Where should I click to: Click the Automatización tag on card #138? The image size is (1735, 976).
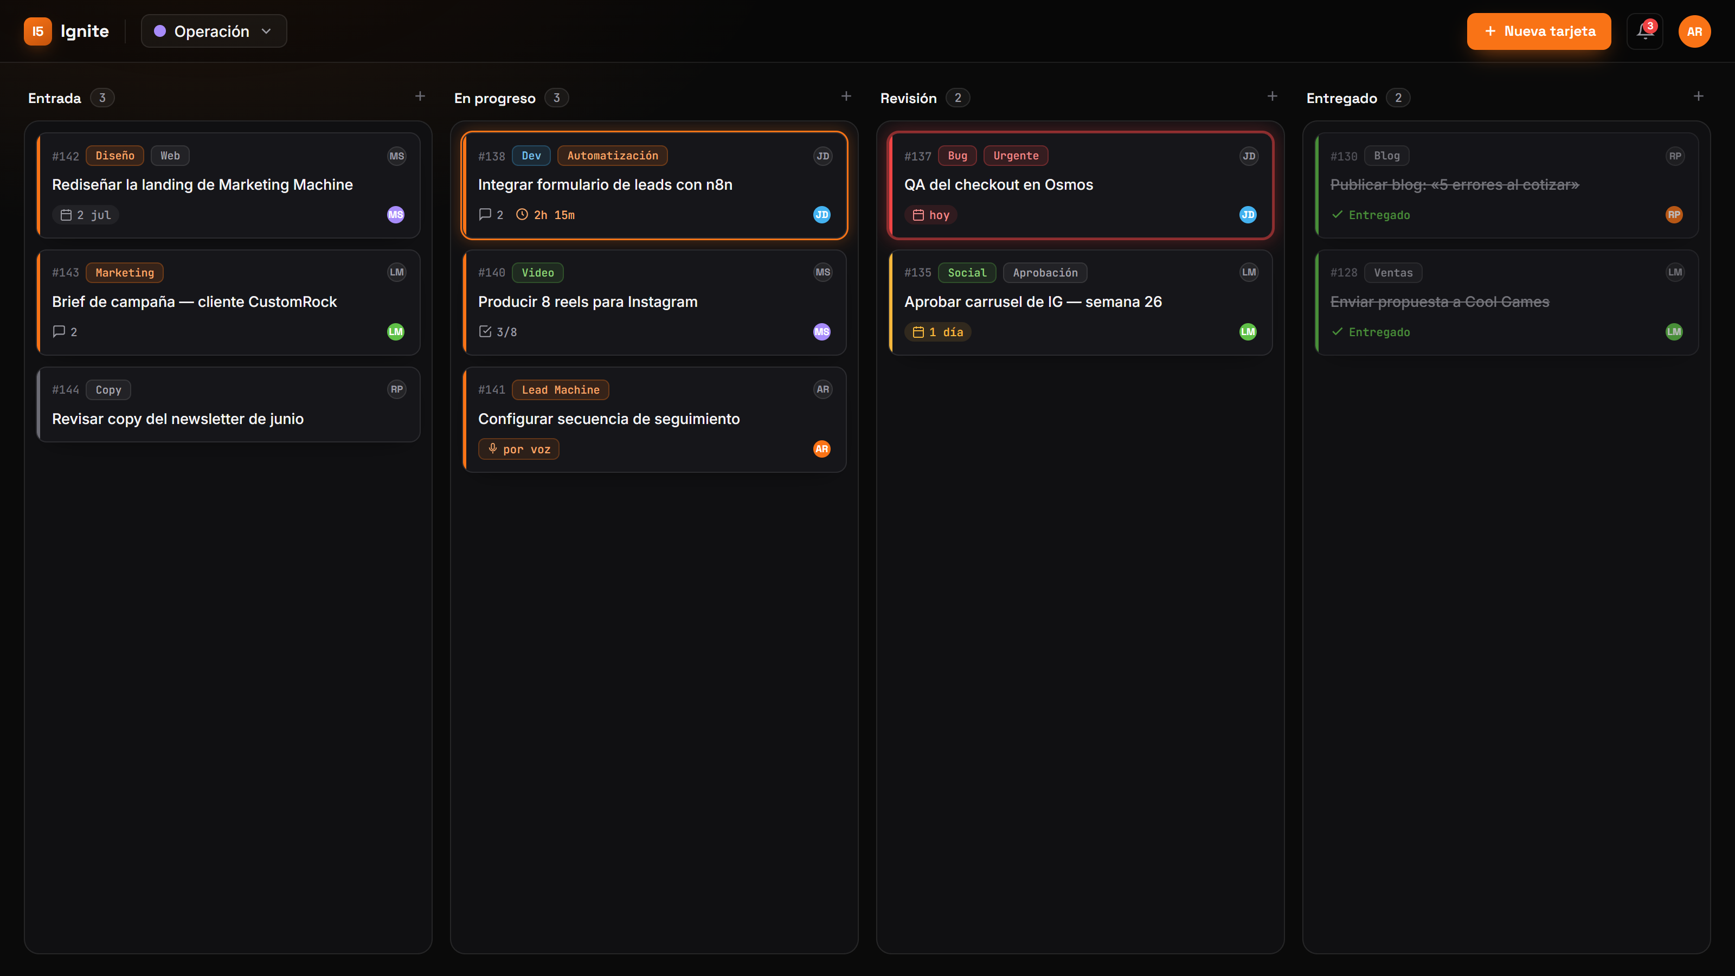click(x=612, y=156)
